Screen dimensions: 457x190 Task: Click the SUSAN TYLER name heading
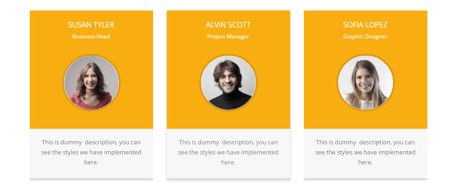coord(91,25)
